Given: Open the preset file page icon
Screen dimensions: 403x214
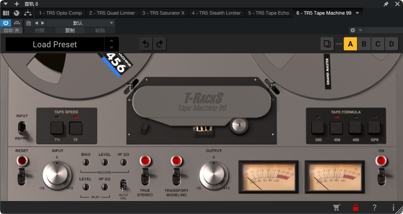Looking at the screenshot, I should [x=28, y=23].
